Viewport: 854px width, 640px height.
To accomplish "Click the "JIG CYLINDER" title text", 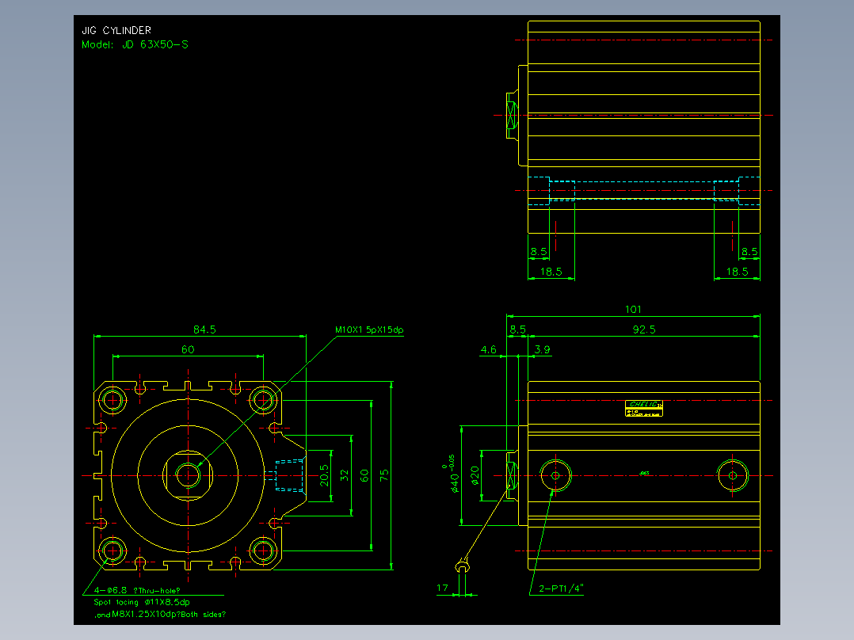I will pos(116,31).
